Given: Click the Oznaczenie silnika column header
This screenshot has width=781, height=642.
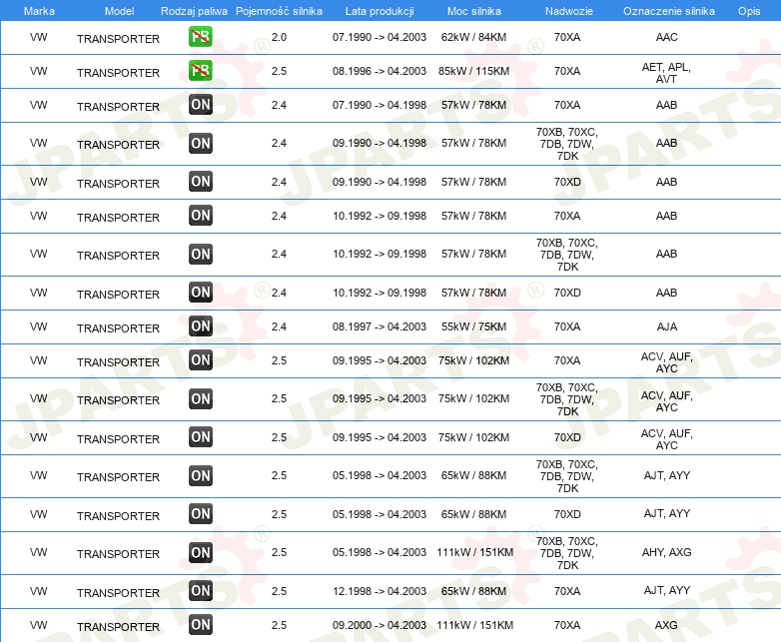Looking at the screenshot, I should click(668, 11).
